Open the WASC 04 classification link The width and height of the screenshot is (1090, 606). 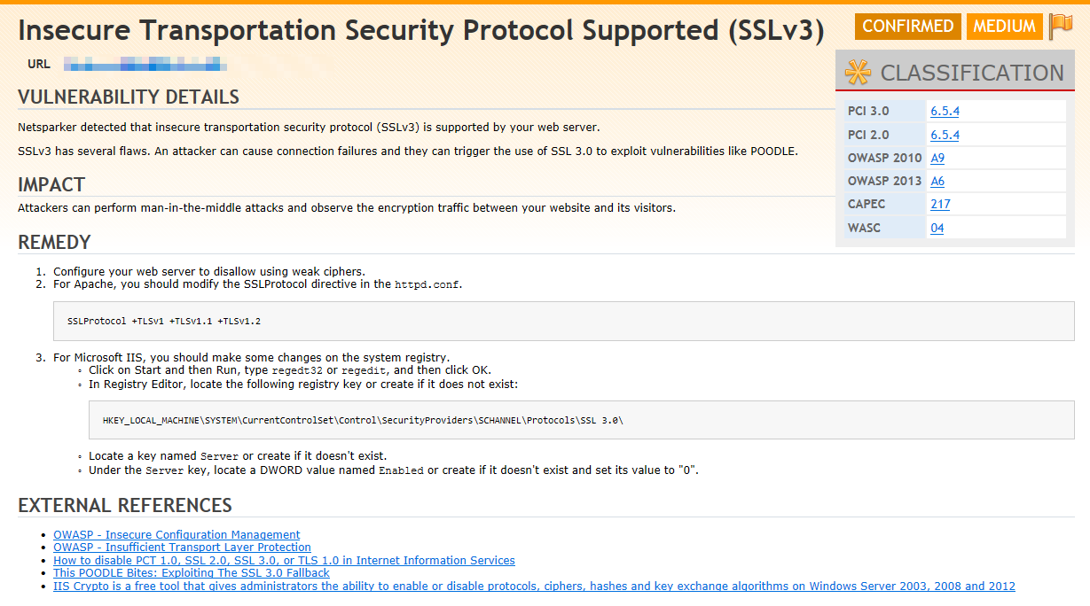coord(937,228)
